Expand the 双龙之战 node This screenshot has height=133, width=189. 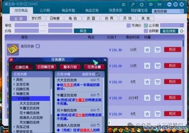pyautogui.click(x=14, y=127)
